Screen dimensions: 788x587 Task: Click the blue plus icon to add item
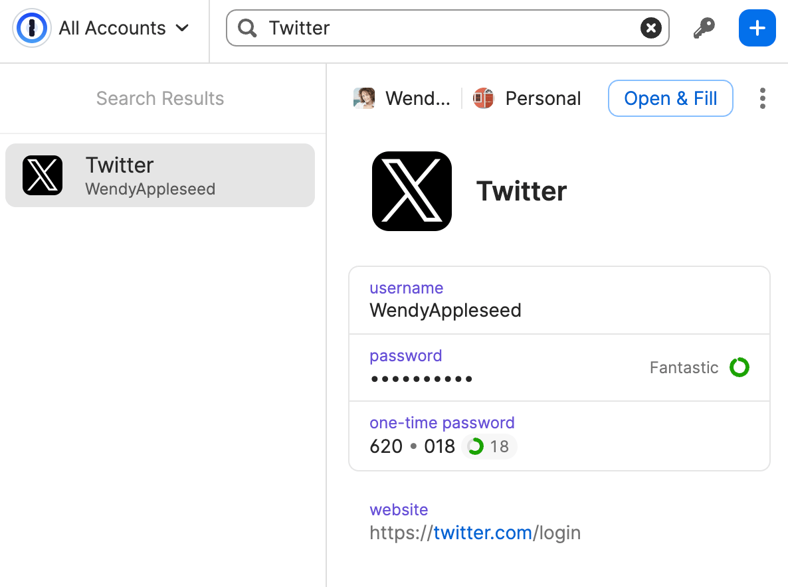[x=757, y=28]
